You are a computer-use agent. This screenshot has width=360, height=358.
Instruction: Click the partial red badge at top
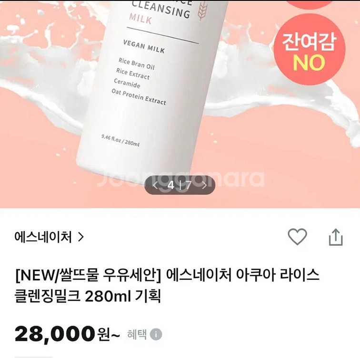310,5
